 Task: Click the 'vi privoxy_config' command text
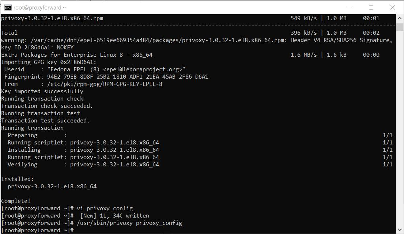point(105,208)
